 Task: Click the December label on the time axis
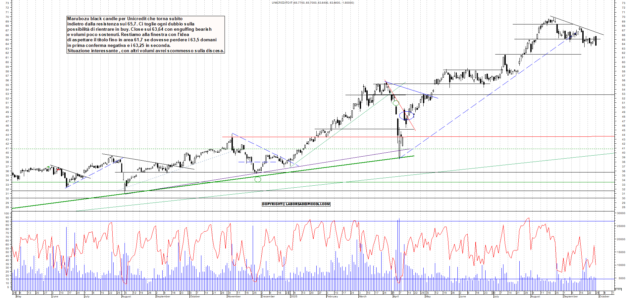(x=268, y=296)
